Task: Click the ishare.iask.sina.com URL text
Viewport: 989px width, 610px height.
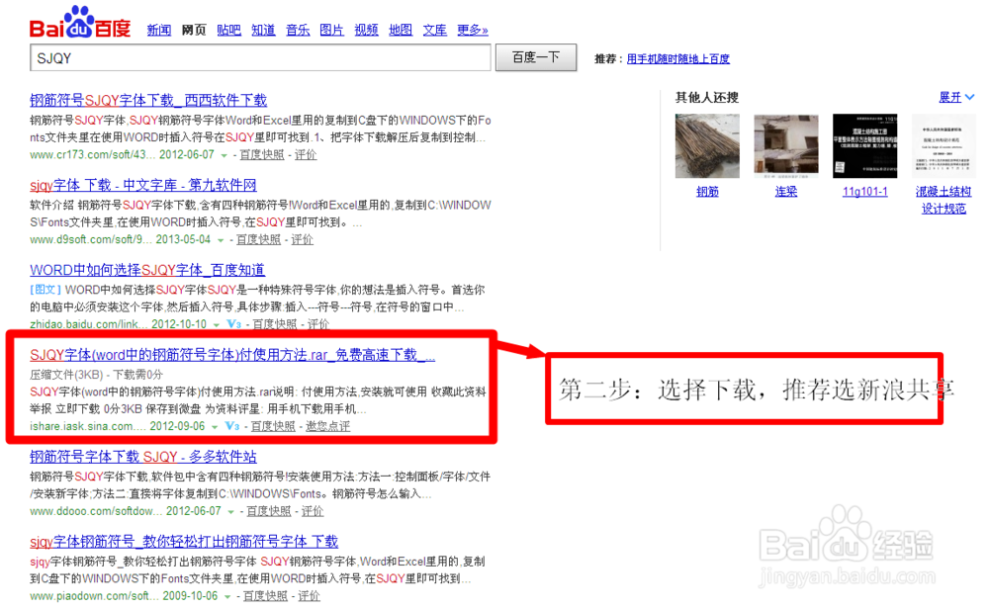Action: pyautogui.click(x=88, y=426)
